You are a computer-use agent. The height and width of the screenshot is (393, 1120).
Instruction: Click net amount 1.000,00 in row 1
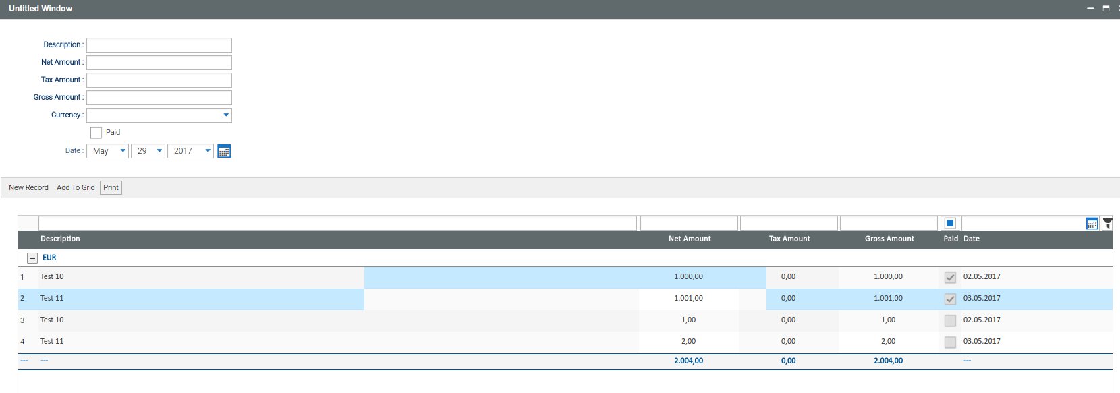(688, 277)
